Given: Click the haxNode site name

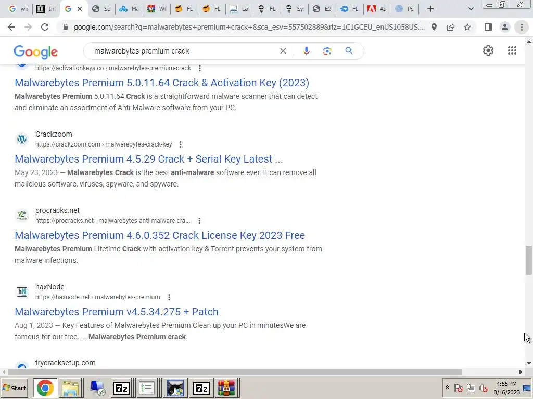Looking at the screenshot, I should click(x=49, y=287).
